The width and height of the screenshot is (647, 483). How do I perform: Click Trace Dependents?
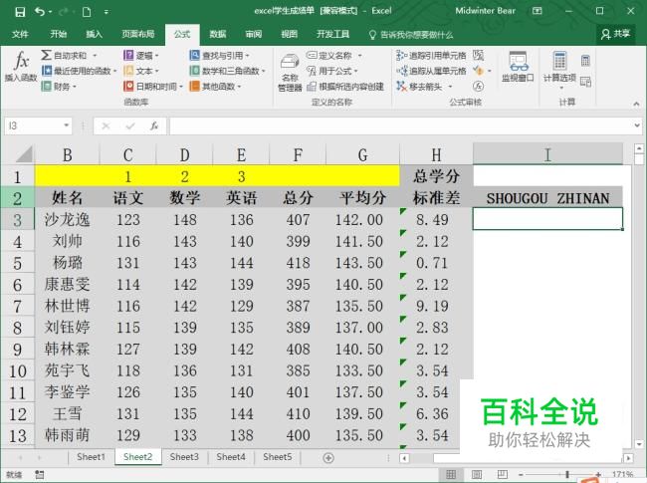(x=431, y=71)
